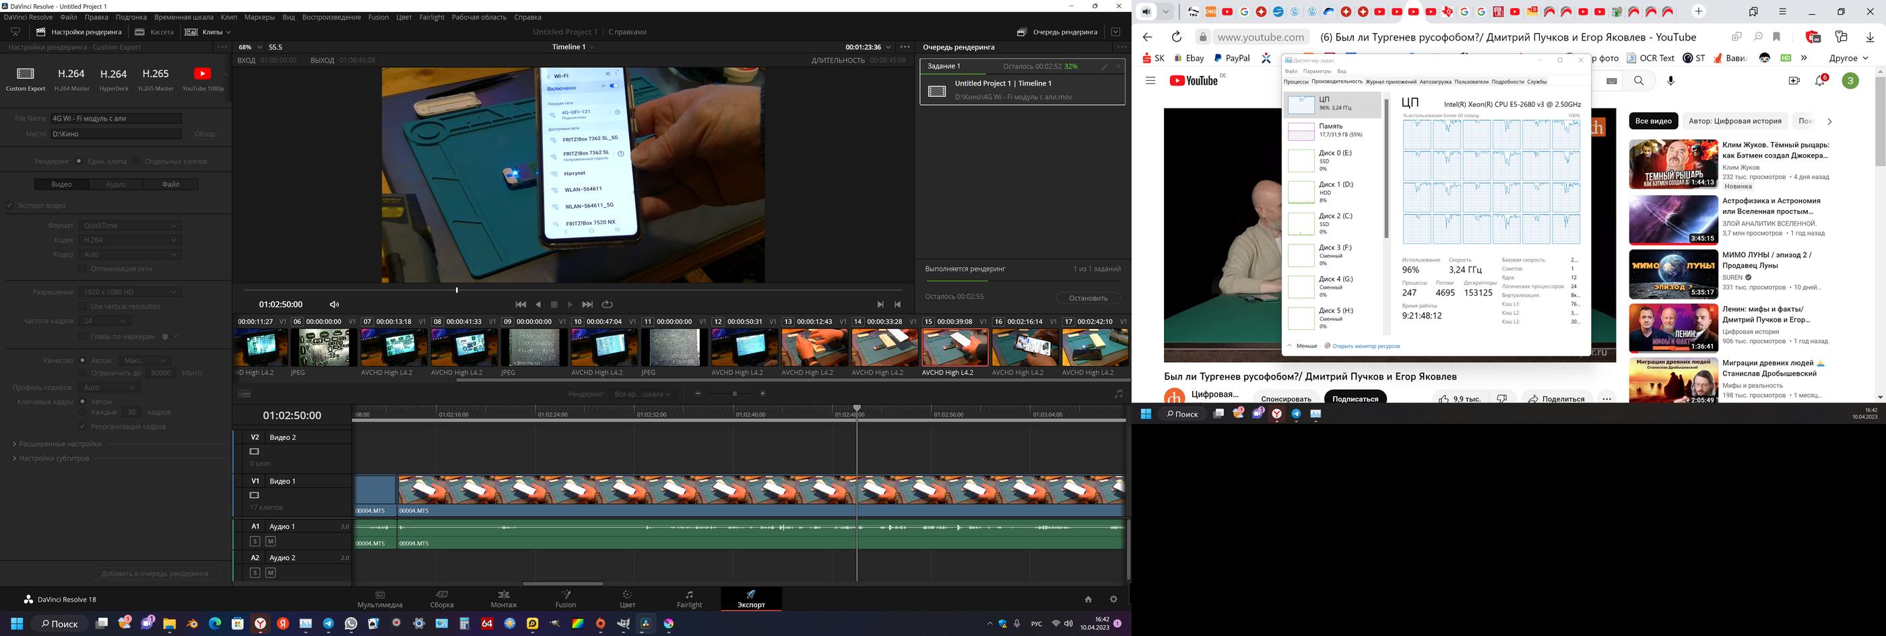Select the Отдельных клипов render option

(x=137, y=161)
